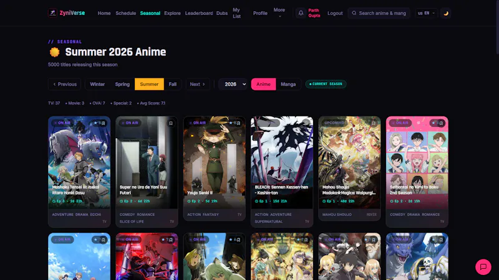Open the language selector US EN

[x=426, y=13]
